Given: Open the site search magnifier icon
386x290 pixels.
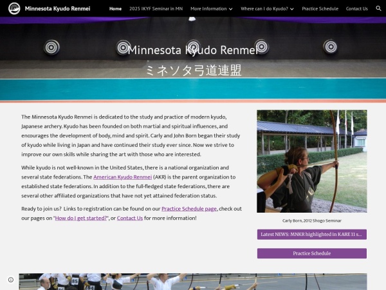Looking at the screenshot, I should pos(378,8).
